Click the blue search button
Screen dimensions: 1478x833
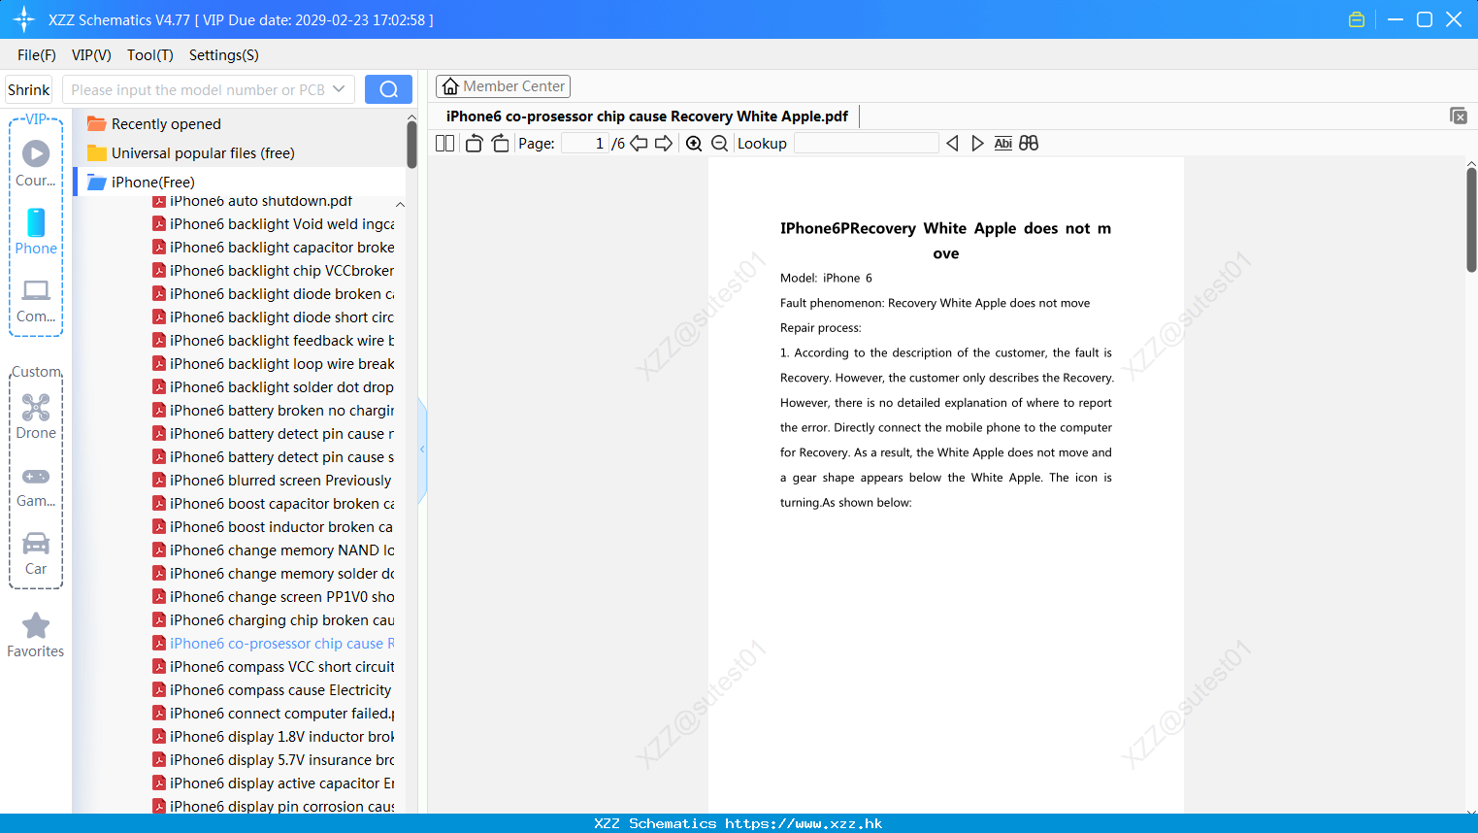(388, 89)
